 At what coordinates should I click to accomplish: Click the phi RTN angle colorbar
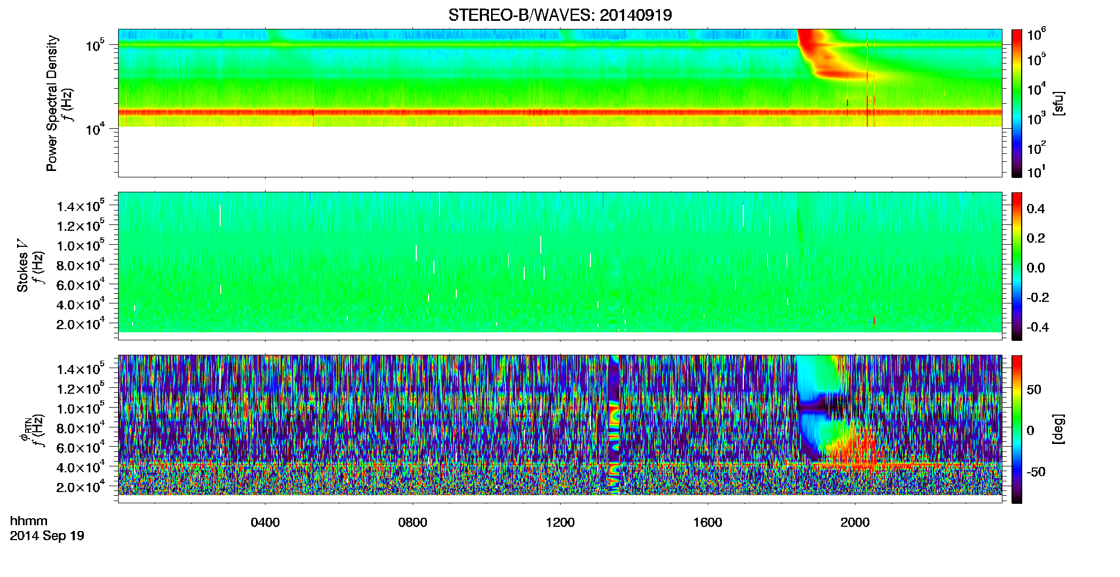(x=1017, y=429)
